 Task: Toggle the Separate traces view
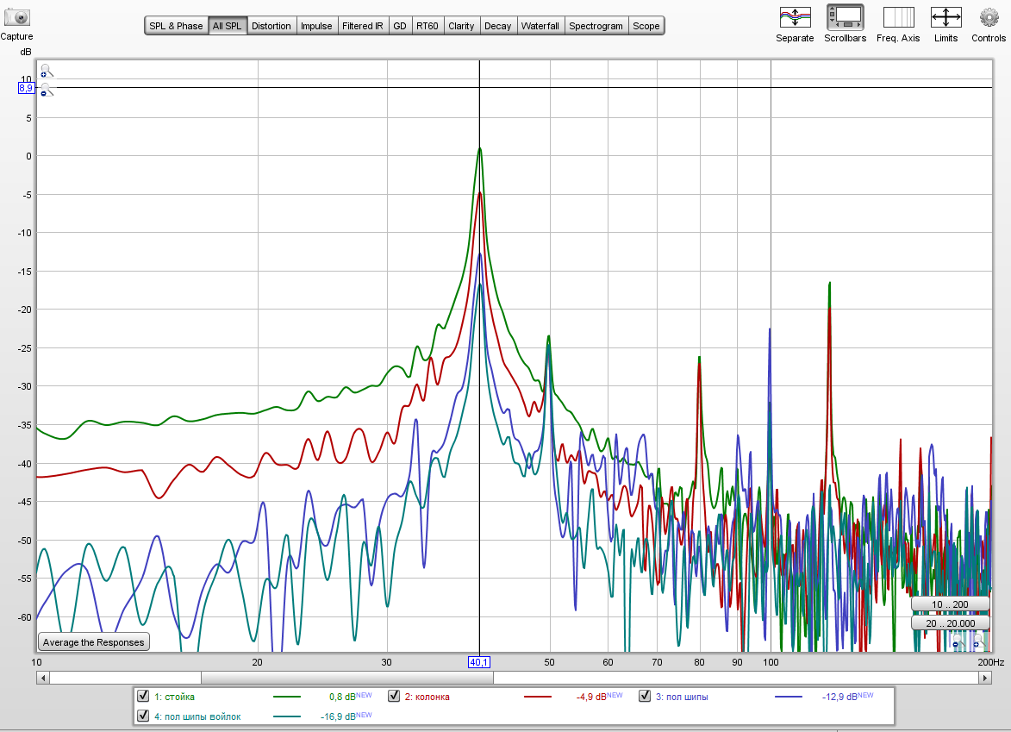click(794, 17)
